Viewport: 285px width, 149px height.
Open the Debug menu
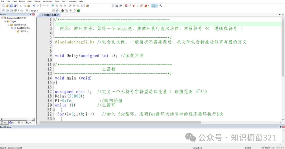pyautogui.click(x=37, y=1)
